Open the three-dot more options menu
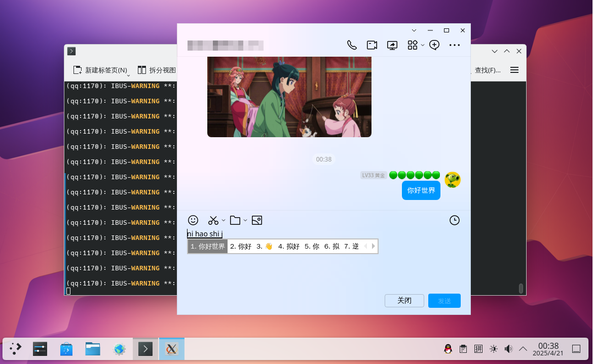This screenshot has width=594, height=364. (454, 45)
